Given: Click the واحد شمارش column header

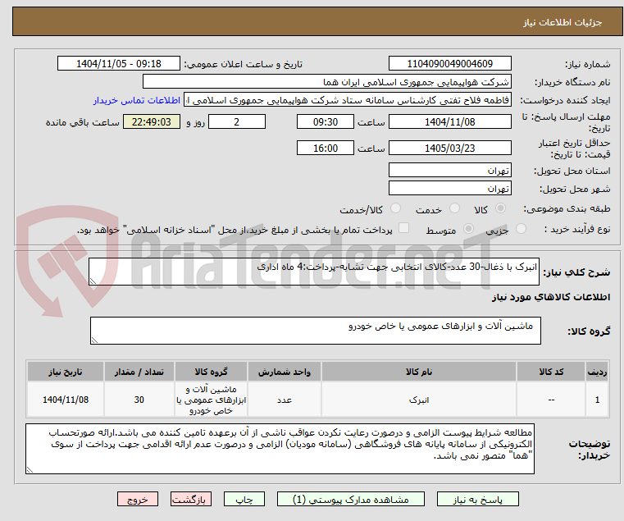Looking at the screenshot, I should coord(285,372).
